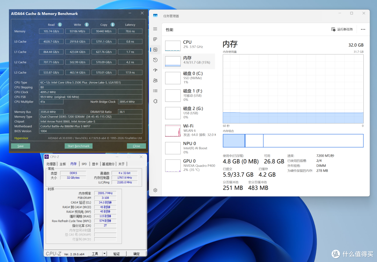Open Services icon in Task Manager sidebar
The width and height of the screenshot is (377, 262).
[x=155, y=101]
